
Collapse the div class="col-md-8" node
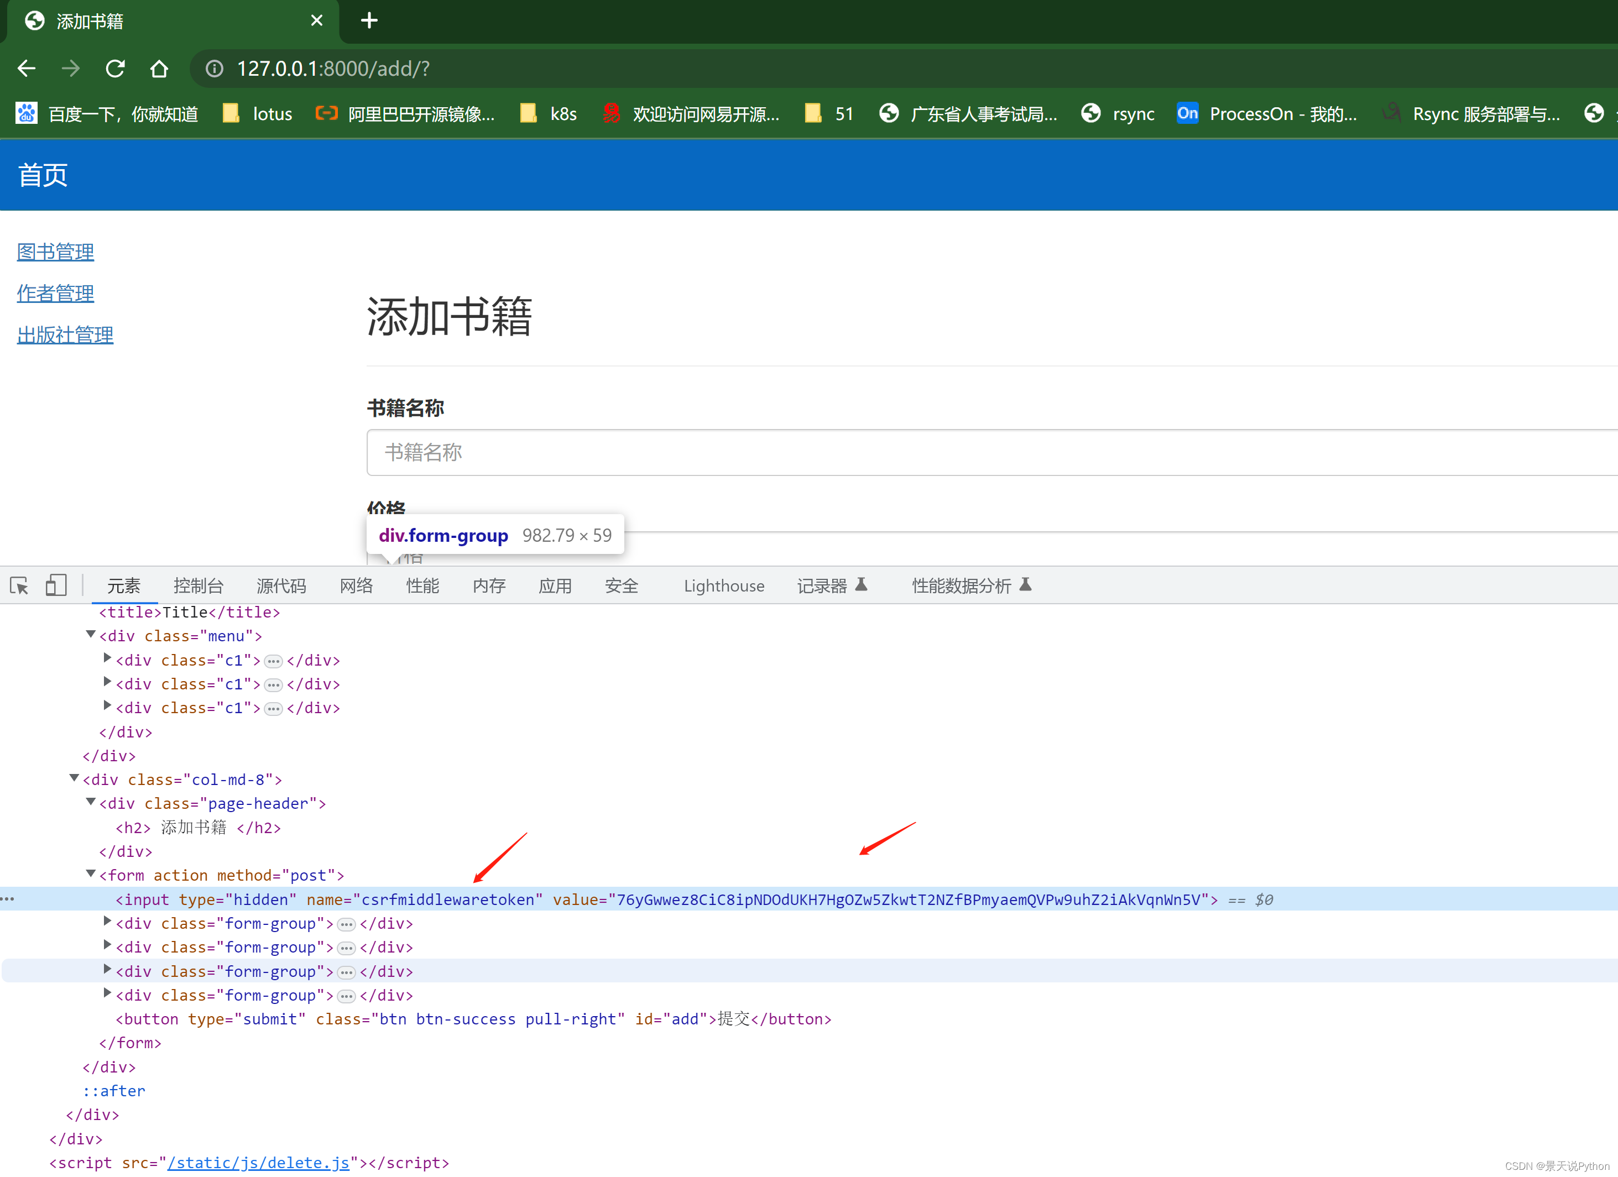coord(74,778)
